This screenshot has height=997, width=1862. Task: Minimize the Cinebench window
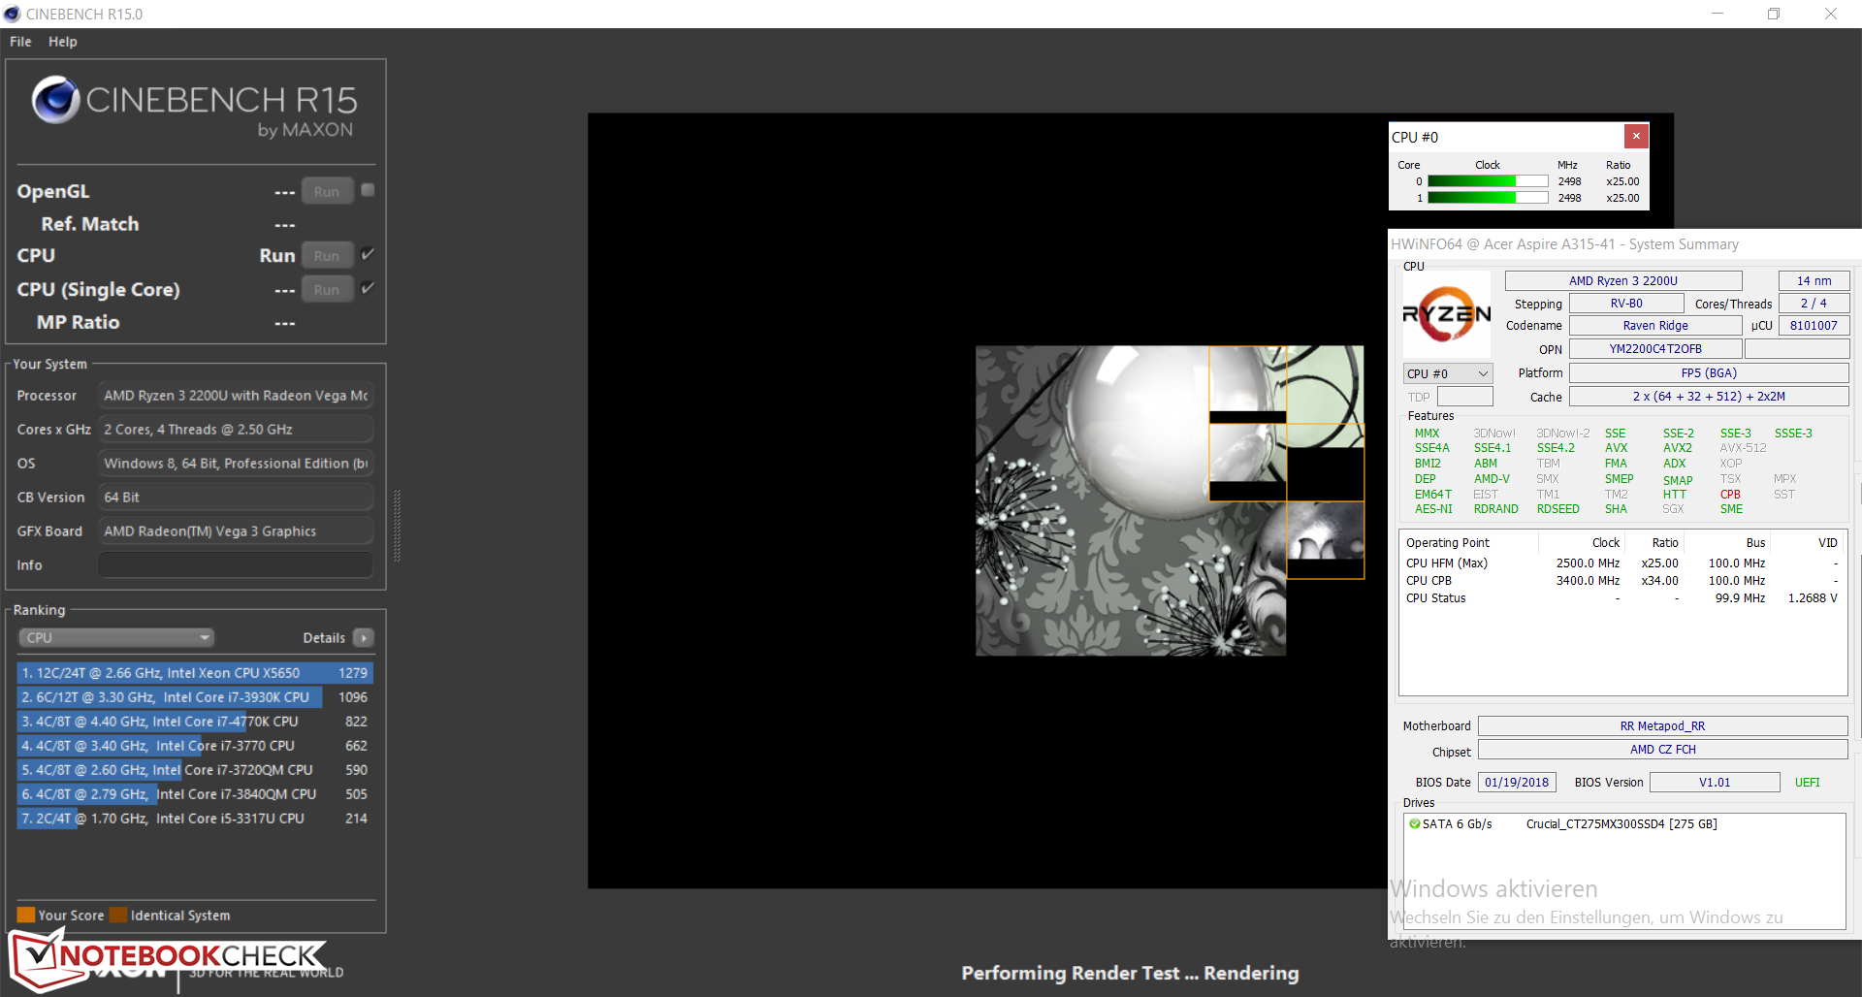coord(1718,14)
